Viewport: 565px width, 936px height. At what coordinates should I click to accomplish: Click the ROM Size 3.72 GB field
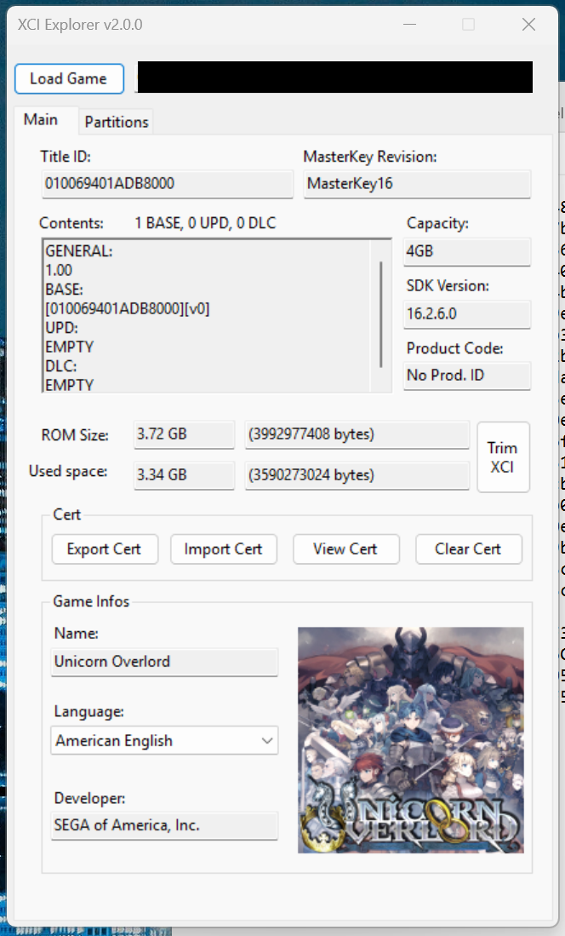pyautogui.click(x=184, y=434)
